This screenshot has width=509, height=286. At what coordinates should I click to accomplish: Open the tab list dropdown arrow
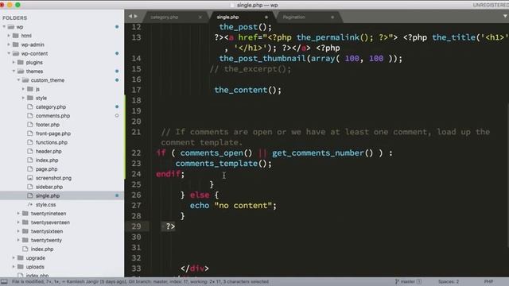coord(505,16)
